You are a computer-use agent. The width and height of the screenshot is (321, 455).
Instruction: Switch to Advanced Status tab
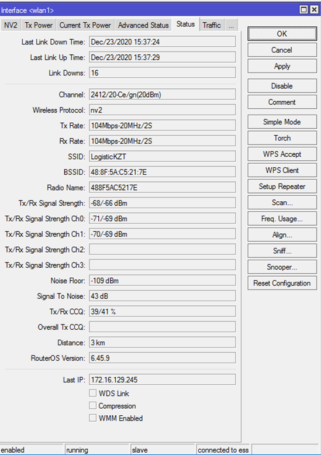point(143,25)
